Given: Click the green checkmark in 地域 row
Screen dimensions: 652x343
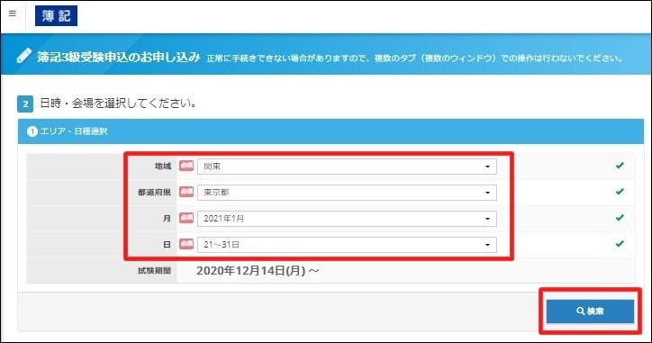Looking at the screenshot, I should (620, 166).
